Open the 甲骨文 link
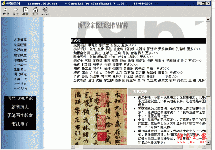Viewport: 215px width, 150px height. (x=93, y=45)
